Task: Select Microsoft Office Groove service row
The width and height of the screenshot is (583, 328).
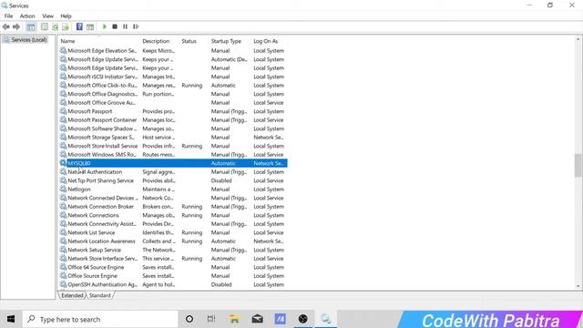Action: 173,103
